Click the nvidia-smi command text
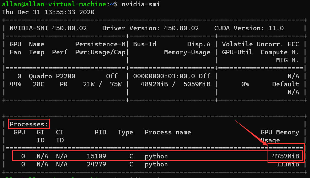Viewport: 310px width, 178px height. pos(141,4)
